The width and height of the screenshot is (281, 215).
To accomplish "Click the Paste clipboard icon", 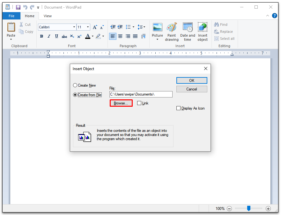I will click(11, 27).
